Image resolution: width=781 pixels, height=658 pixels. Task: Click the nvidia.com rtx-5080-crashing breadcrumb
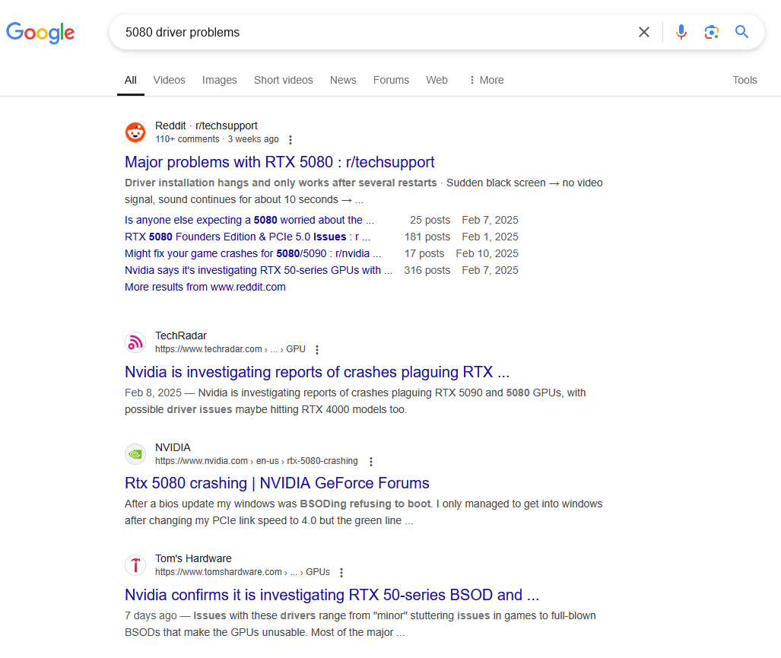pyautogui.click(x=256, y=461)
